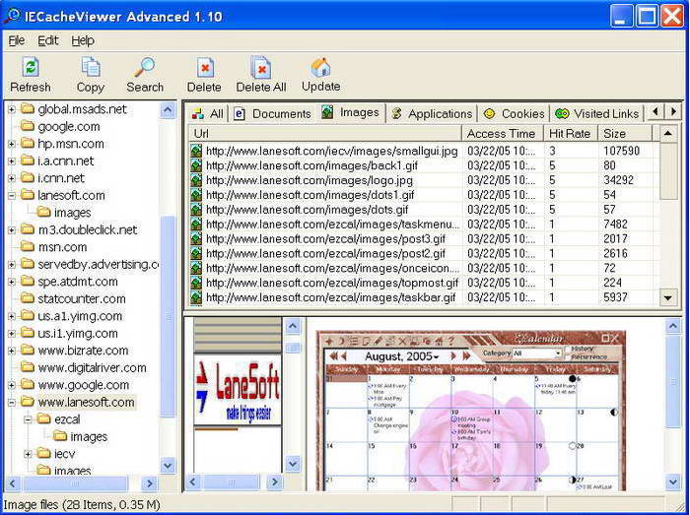Viewport: 690px width, 515px height.
Task: Click the folder icon for www.digitalriver.com
Action: [28, 367]
